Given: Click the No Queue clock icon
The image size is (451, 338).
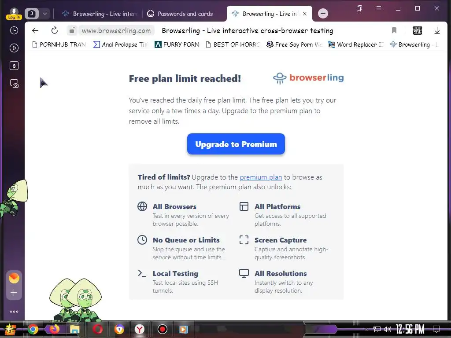Looking at the screenshot, I should coord(142,240).
